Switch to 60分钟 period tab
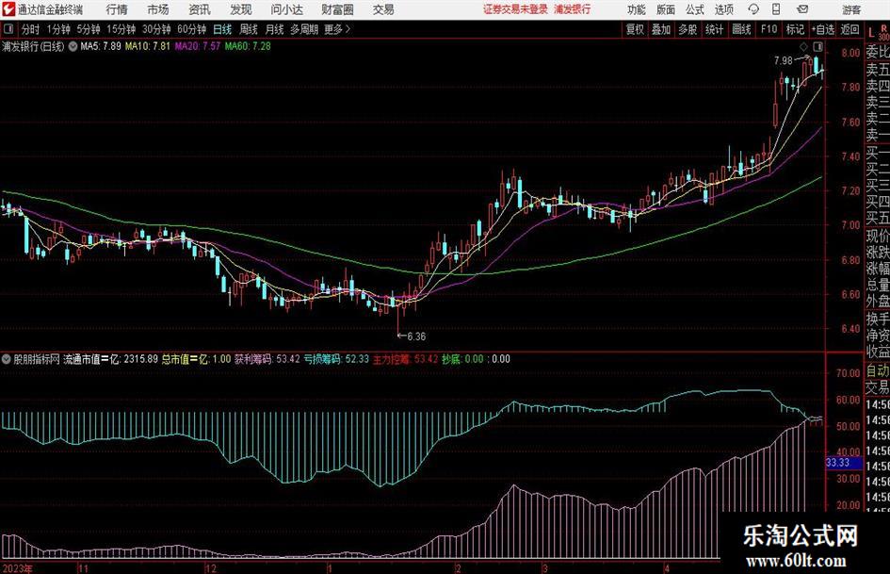 point(191,29)
